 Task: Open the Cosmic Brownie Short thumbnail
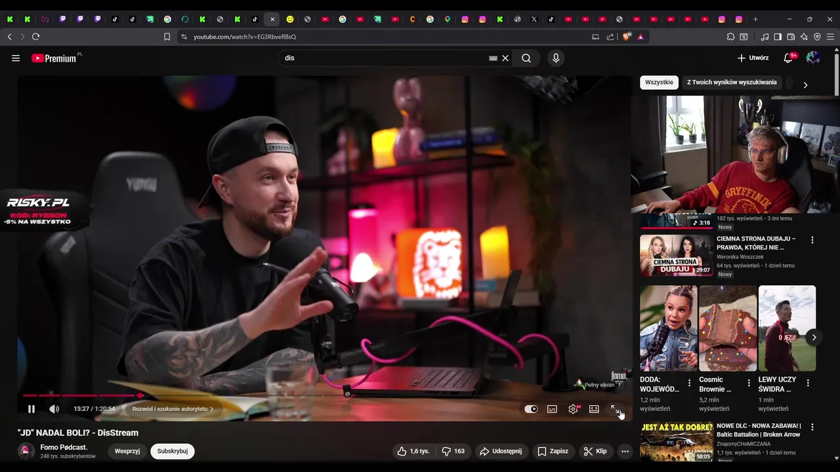click(x=728, y=328)
